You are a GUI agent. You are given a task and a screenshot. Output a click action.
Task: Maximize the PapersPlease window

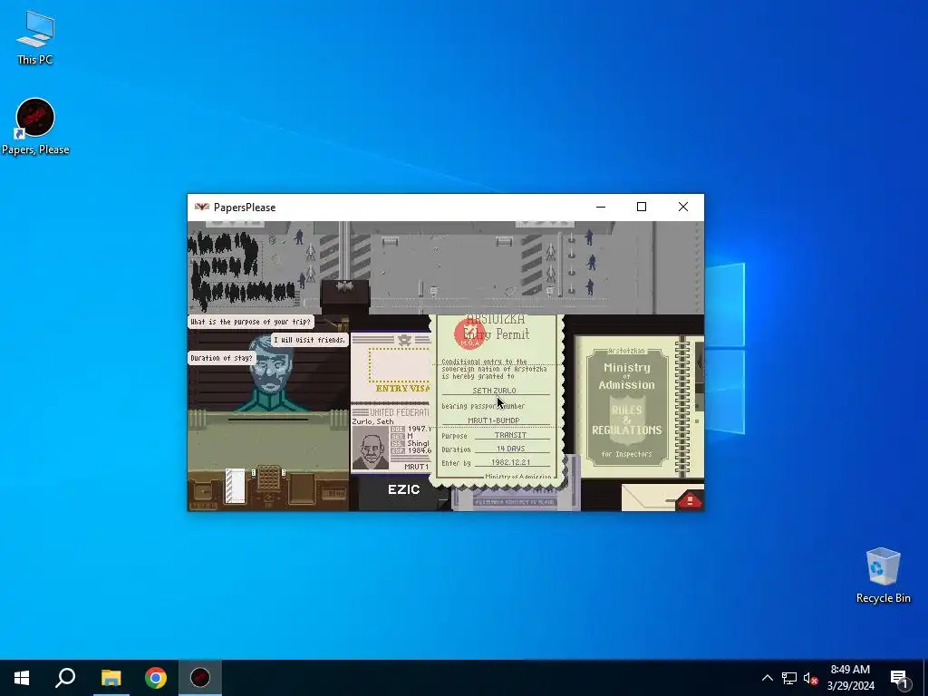tap(642, 208)
